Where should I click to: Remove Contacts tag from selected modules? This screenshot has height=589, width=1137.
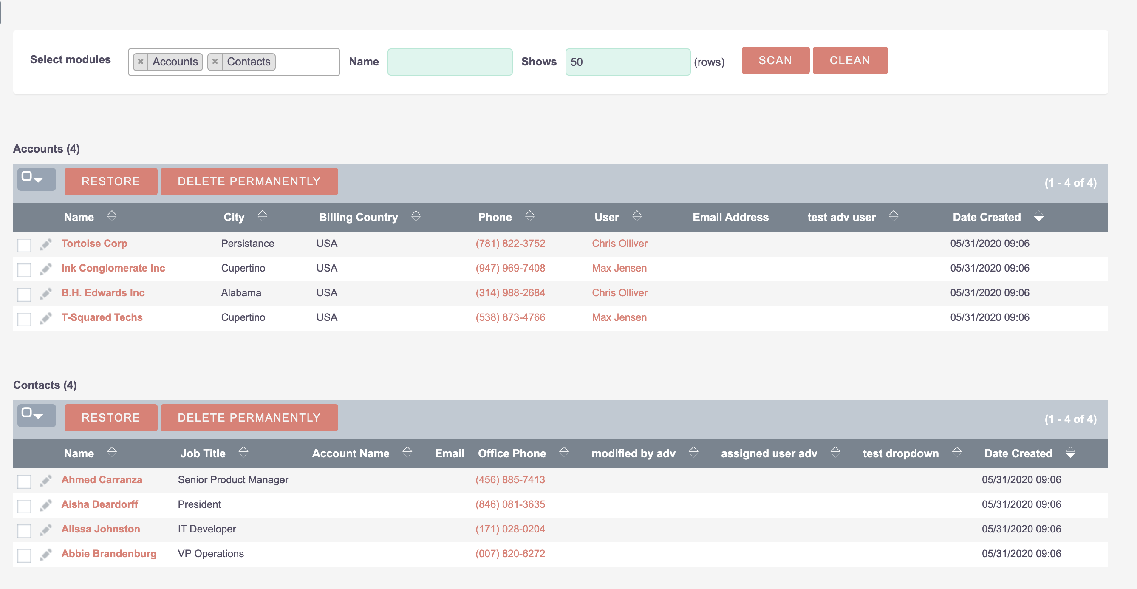point(215,62)
